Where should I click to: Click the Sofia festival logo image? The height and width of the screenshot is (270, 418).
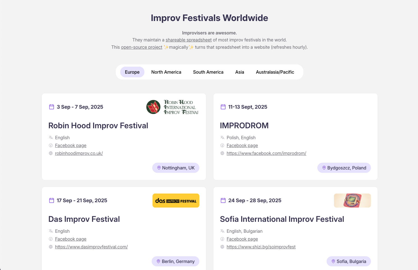[352, 201]
